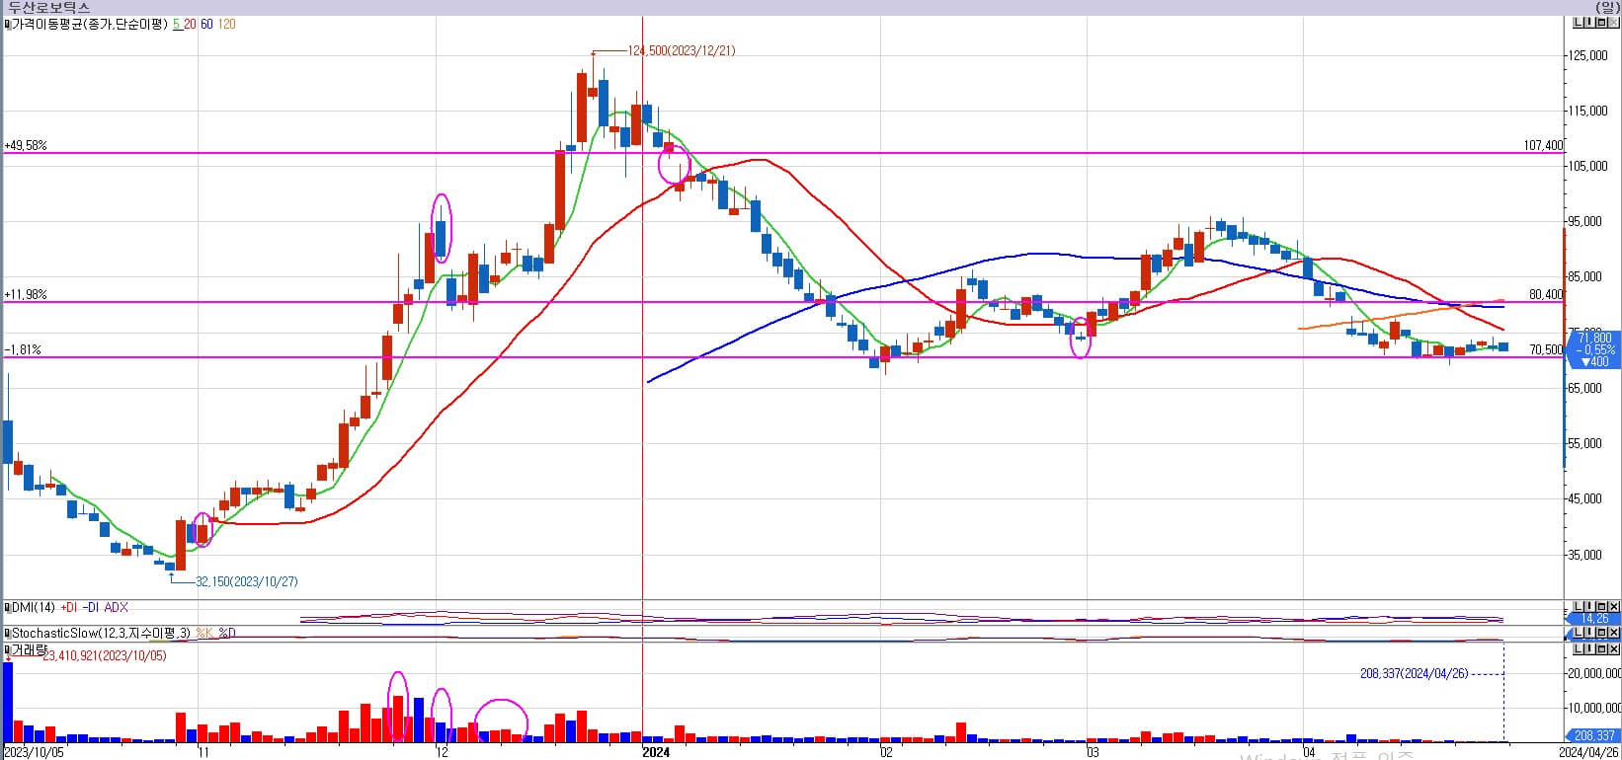The height and width of the screenshot is (760, 1622).
Task: Click the 70,500 horizontal line price label
Action: [x=1546, y=349]
